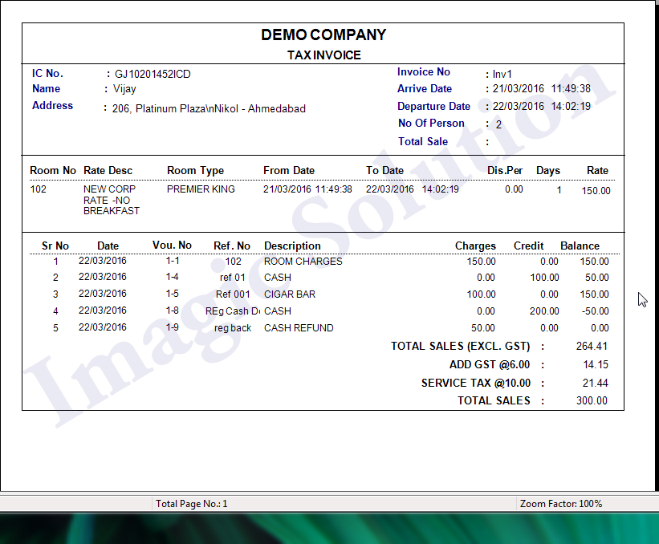This screenshot has height=544, width=659.
Task: Click PREMIER KING room type
Action: (x=201, y=189)
